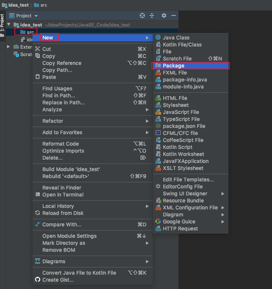This screenshot has width=272, height=289.
Task: Click the EditorConfig File gear icon
Action: [x=158, y=187]
